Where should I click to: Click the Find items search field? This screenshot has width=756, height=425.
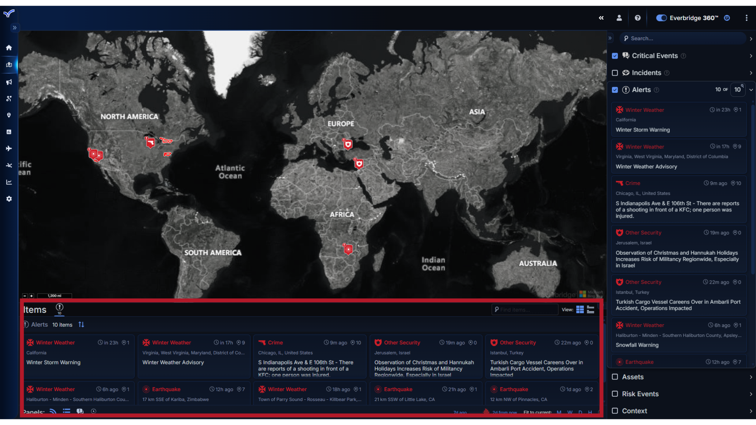pyautogui.click(x=525, y=309)
